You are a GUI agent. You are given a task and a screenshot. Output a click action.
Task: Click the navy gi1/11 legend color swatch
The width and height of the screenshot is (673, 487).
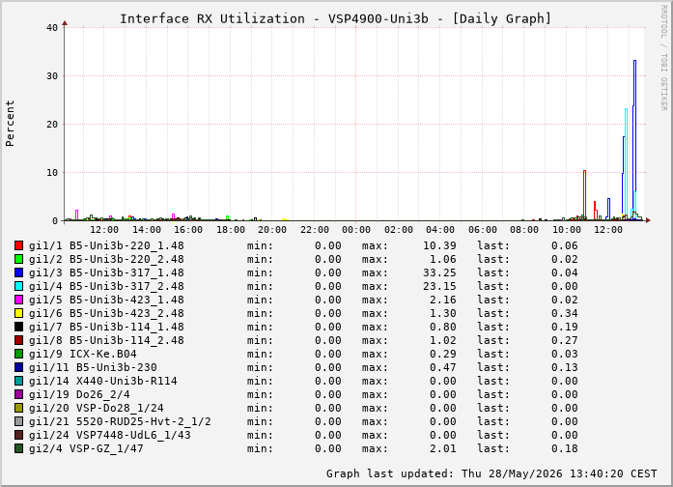pos(18,367)
